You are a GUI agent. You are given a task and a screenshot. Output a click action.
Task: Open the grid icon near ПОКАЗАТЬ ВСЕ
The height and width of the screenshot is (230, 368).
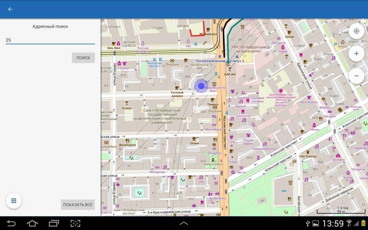14,201
